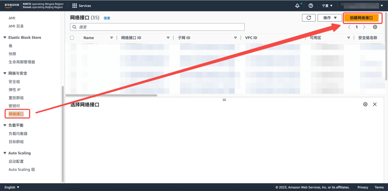Collapse the Auto Scaling section

click(x=5, y=153)
